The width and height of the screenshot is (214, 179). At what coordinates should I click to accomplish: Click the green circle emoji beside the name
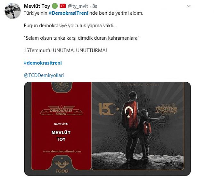[55, 6]
